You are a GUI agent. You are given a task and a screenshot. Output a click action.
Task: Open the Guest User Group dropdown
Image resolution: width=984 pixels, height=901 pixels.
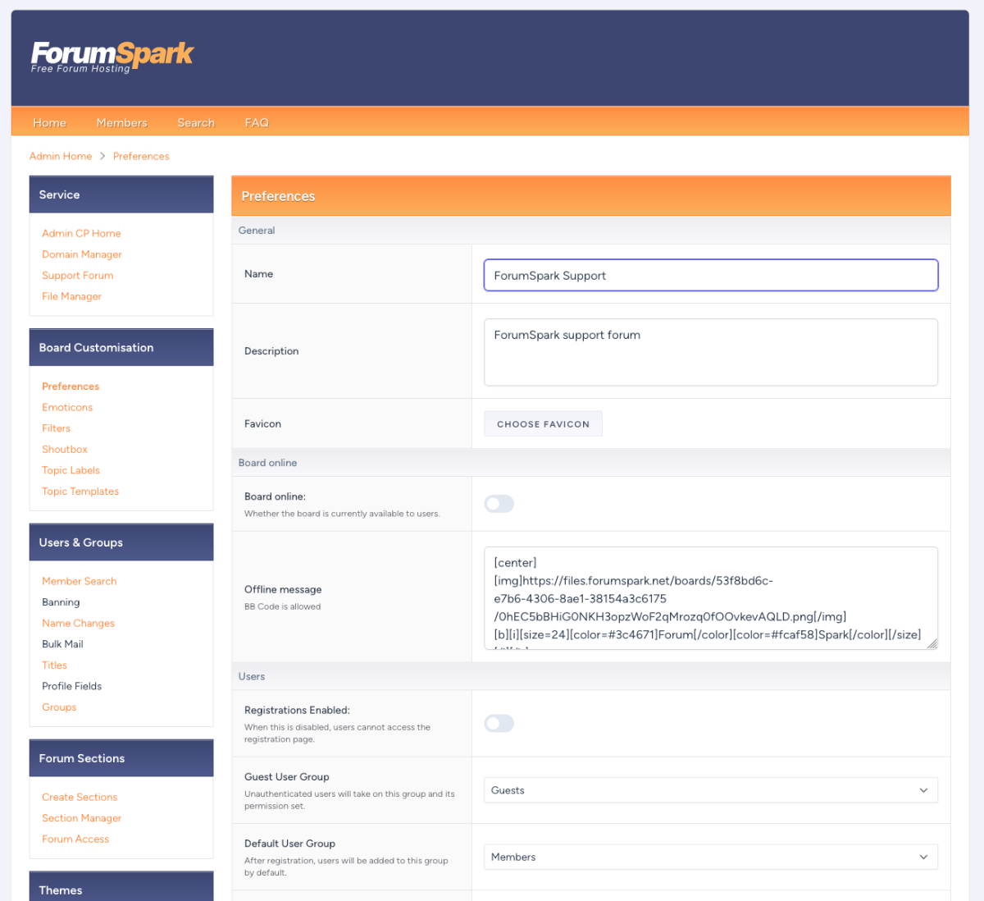(711, 790)
